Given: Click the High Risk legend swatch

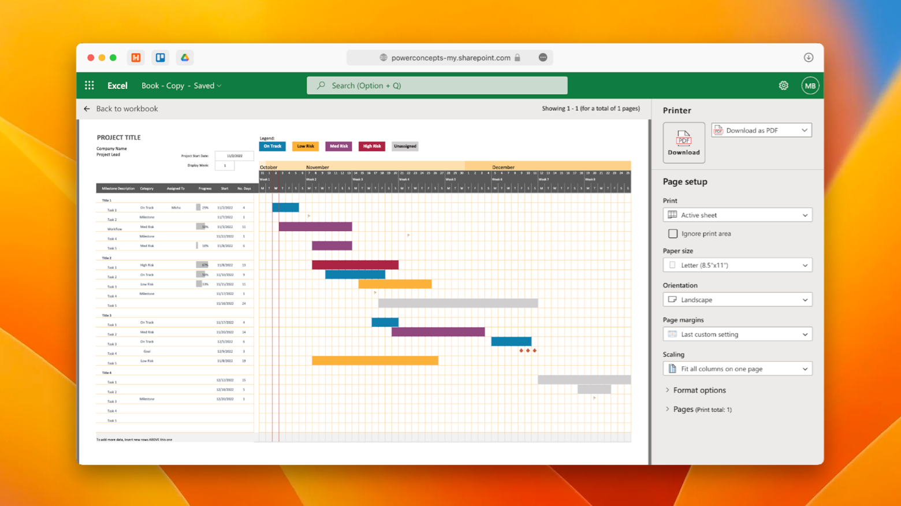Looking at the screenshot, I should click(371, 146).
